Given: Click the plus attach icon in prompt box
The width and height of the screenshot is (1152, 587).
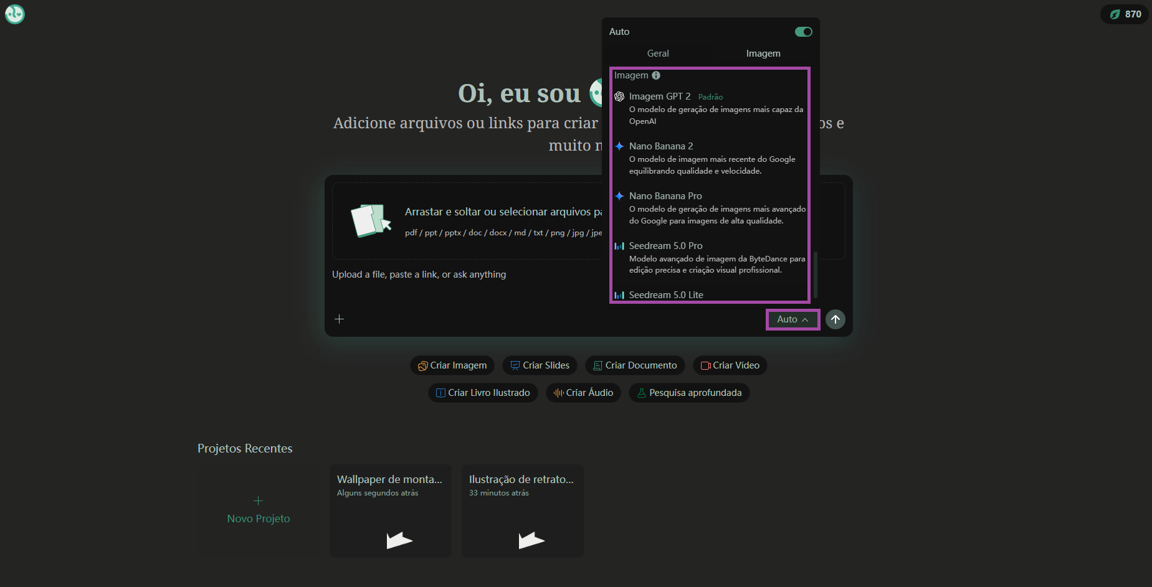Looking at the screenshot, I should pos(339,319).
